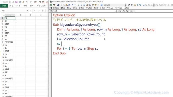Undo last edit in VBA editor toolbar
The width and height of the screenshot is (173, 97).
73,5
